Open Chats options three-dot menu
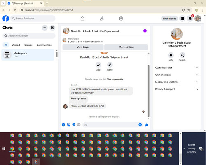The width and height of the screenshot is (206, 165). 44,28
